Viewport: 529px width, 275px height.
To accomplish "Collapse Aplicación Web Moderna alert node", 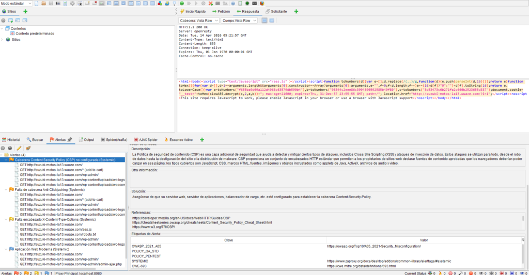I will click(6, 249).
